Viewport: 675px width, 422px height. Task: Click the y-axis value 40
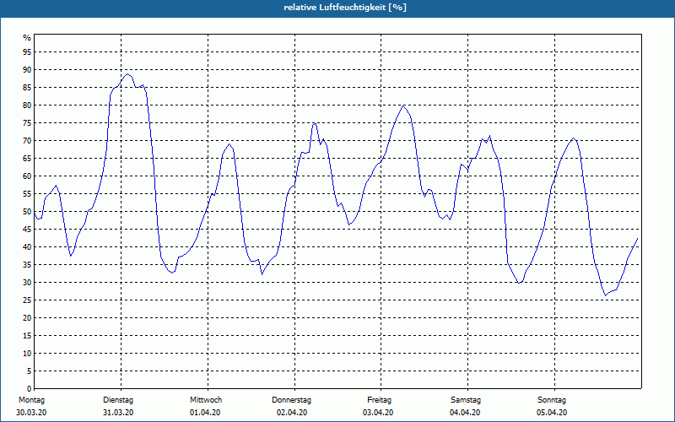(x=27, y=246)
